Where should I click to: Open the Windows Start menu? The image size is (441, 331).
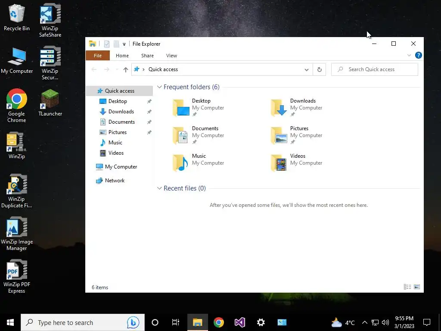pos(10,322)
